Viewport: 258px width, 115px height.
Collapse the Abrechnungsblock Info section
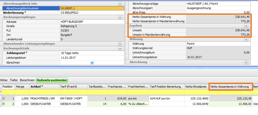coord(120,4)
